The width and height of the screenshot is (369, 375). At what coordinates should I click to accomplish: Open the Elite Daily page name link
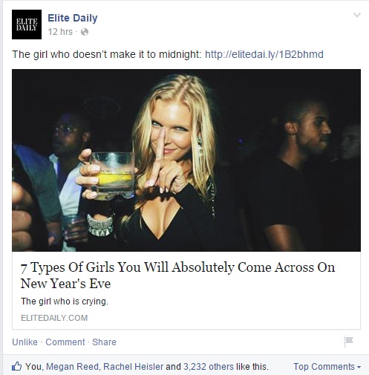point(73,18)
